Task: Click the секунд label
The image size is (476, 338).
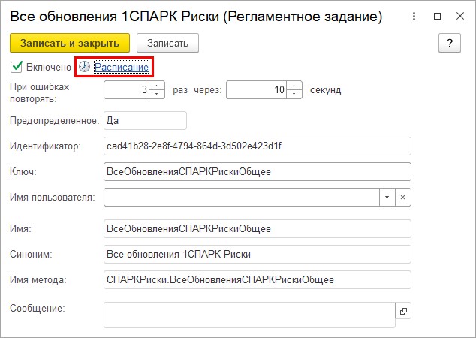Action: [x=325, y=90]
